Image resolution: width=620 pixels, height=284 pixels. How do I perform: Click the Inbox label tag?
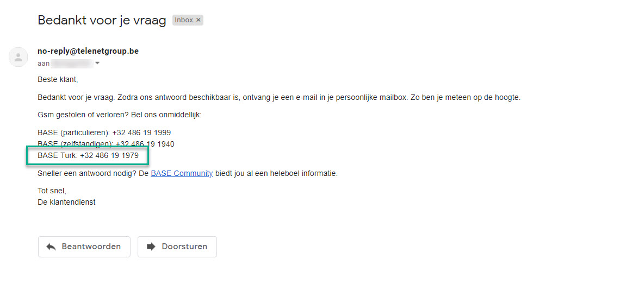tap(184, 20)
